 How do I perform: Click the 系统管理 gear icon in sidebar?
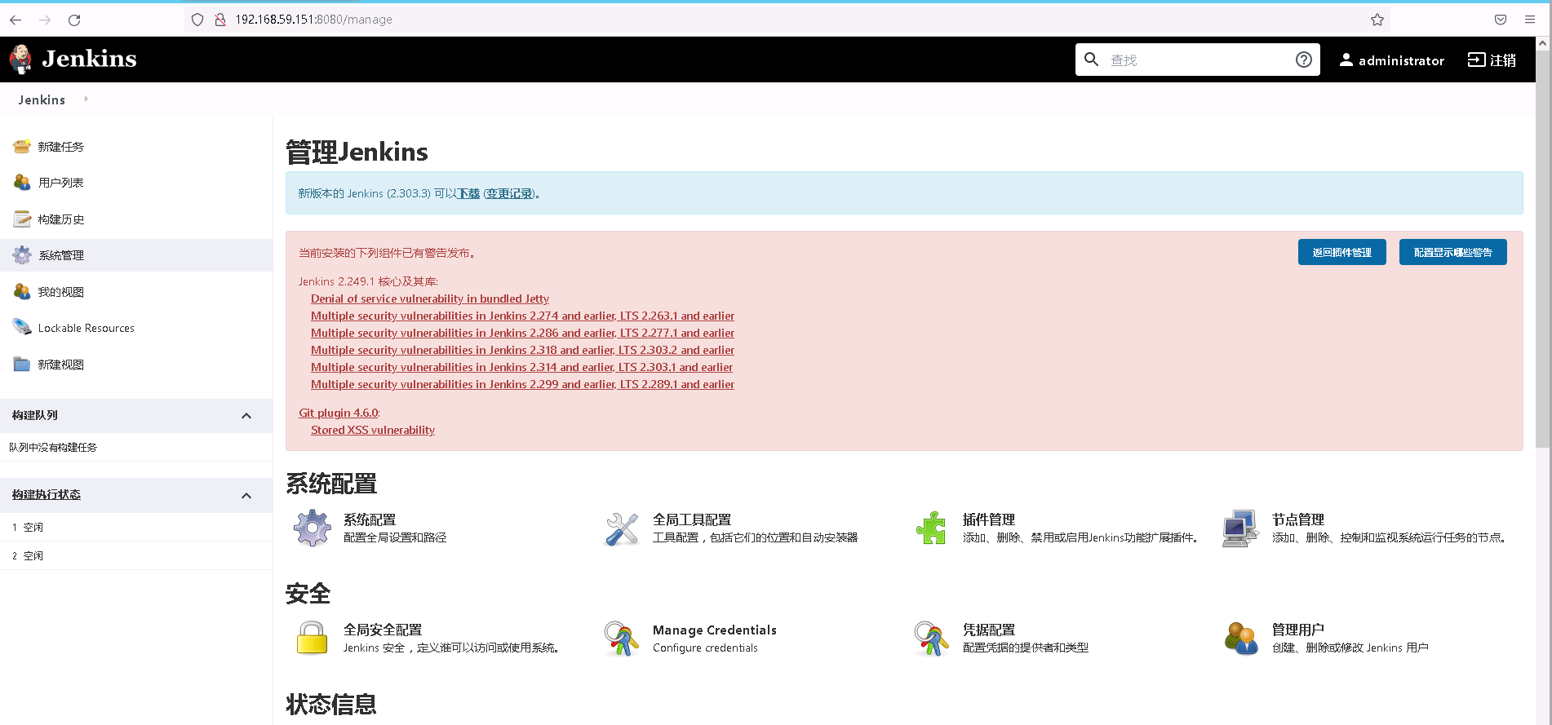(x=22, y=255)
